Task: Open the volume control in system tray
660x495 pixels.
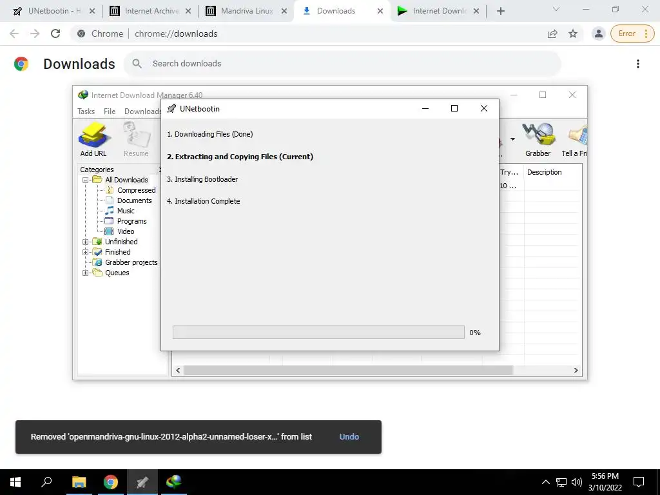Action: [577, 482]
